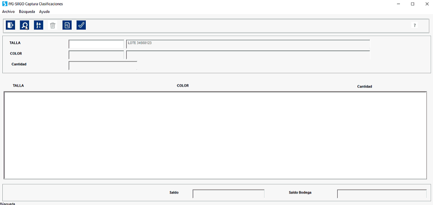Click the Cantidad input field
Viewport: 433px width, 205px height.
click(x=103, y=66)
